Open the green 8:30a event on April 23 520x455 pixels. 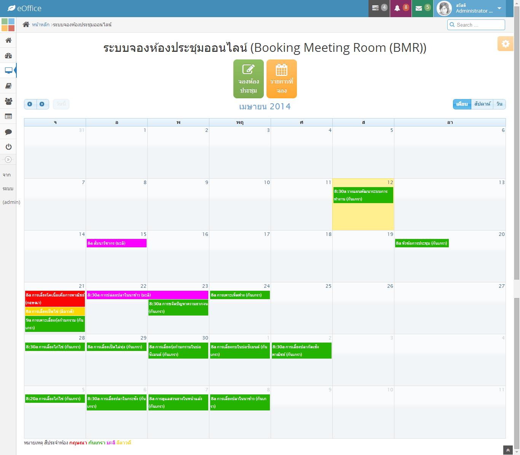pyautogui.click(x=178, y=308)
